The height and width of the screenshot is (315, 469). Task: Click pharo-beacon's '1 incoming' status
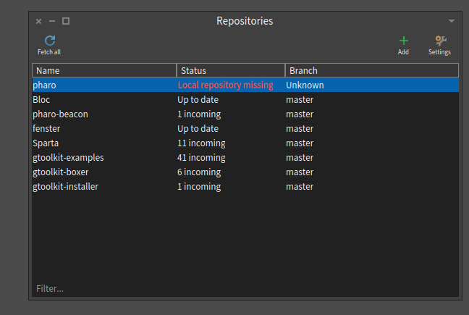(x=199, y=114)
